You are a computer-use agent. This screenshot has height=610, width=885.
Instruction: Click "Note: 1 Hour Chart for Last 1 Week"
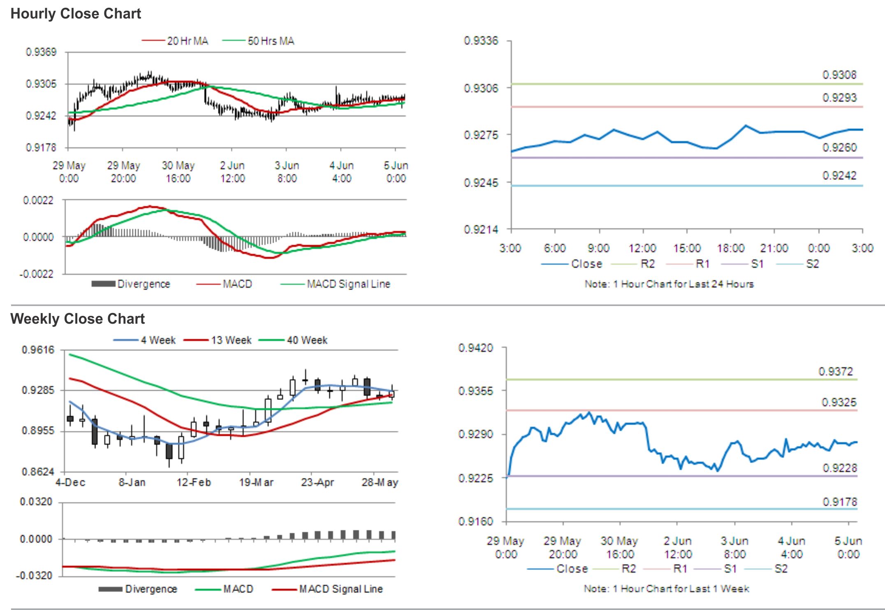(x=666, y=589)
